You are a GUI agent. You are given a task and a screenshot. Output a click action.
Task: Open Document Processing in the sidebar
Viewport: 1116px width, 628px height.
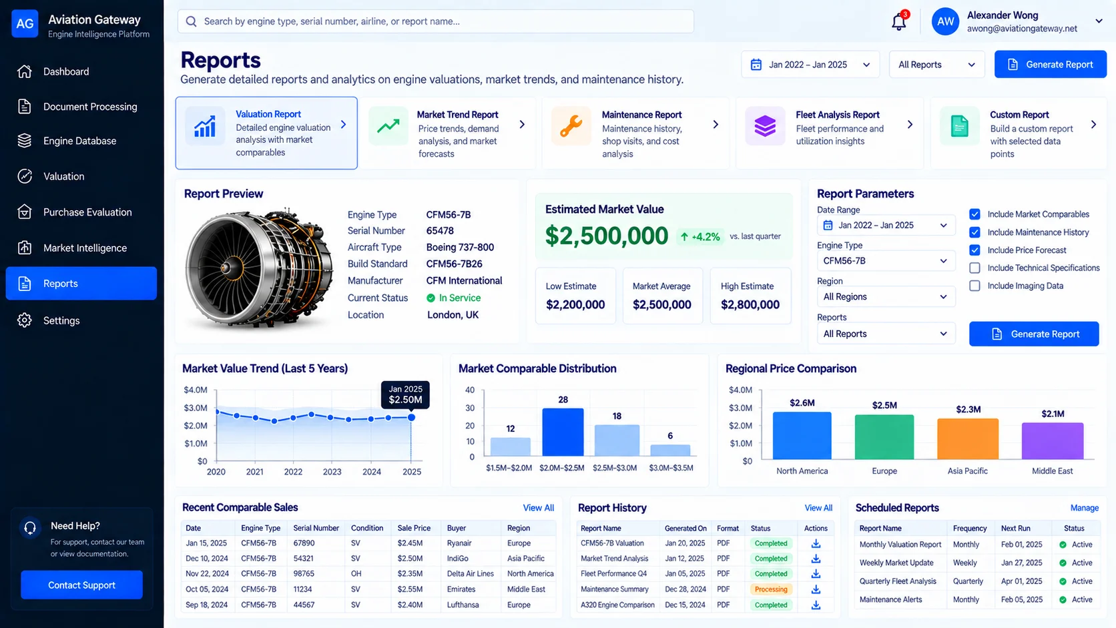pos(81,106)
